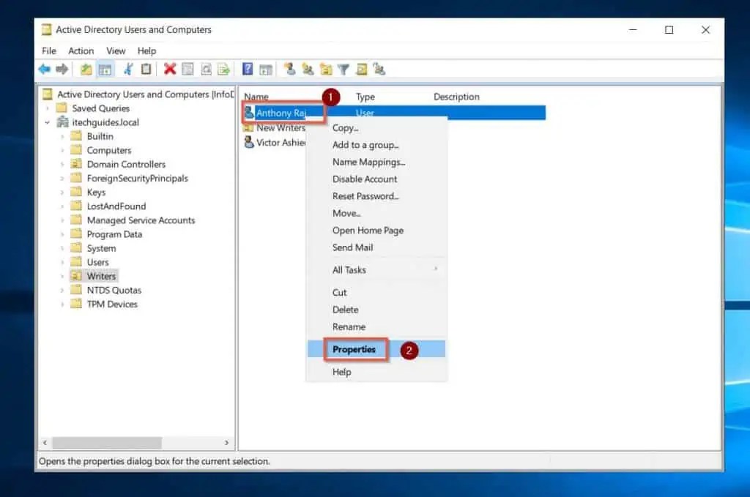The width and height of the screenshot is (750, 497).
Task: Click the Forward navigation arrow
Action: 63,68
